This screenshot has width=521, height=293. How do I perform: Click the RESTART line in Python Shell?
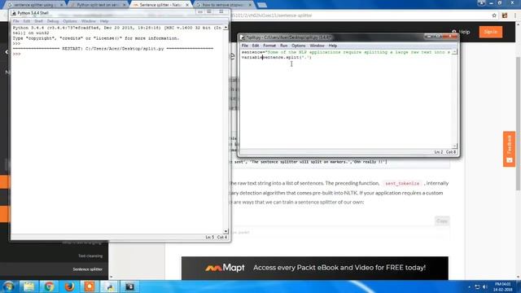point(113,49)
